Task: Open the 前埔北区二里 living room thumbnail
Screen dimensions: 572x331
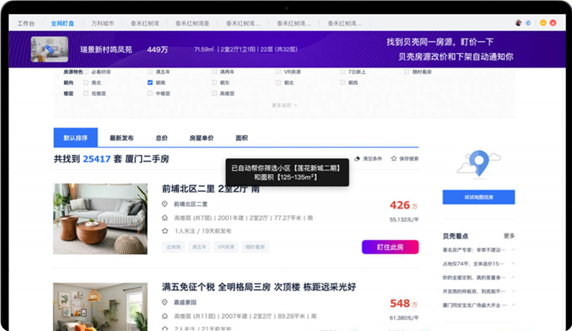Action: coord(101,219)
